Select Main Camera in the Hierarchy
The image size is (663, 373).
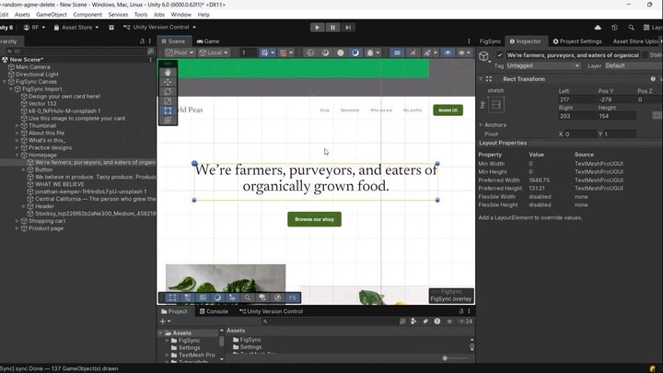32,67
